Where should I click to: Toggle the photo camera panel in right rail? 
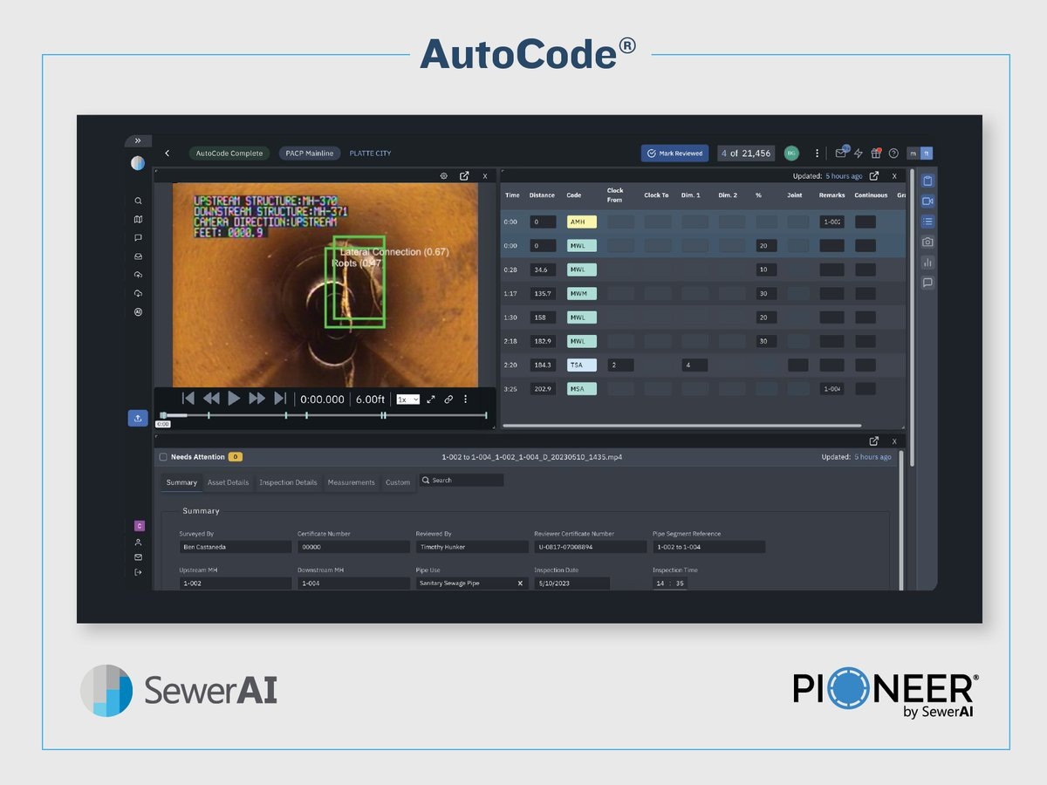(x=927, y=242)
